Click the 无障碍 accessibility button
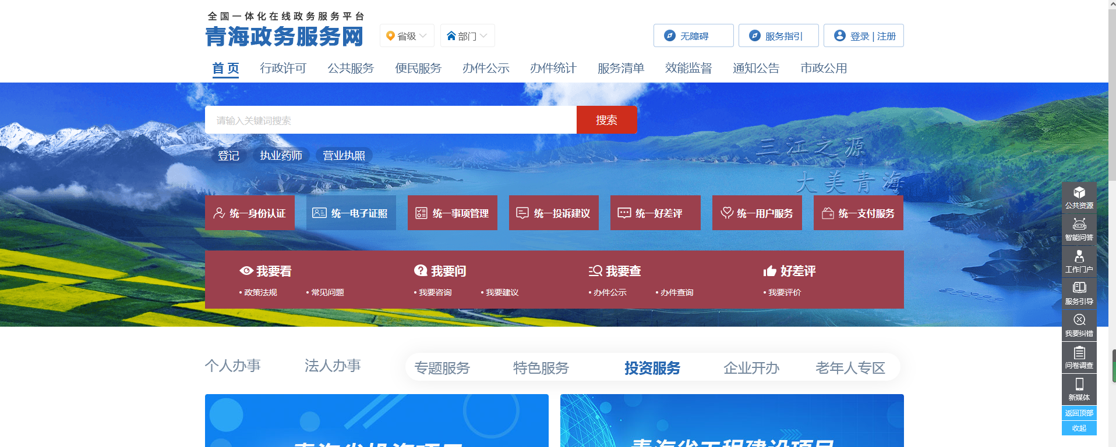The height and width of the screenshot is (447, 1116). [x=693, y=35]
